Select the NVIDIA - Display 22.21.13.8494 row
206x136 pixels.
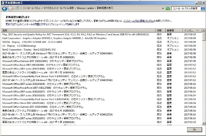[101, 42]
